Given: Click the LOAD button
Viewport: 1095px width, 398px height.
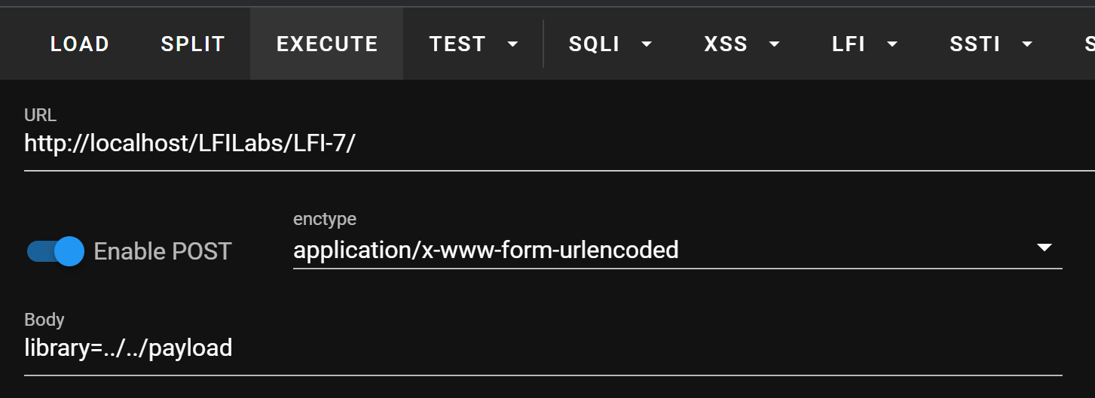Looking at the screenshot, I should (x=80, y=44).
